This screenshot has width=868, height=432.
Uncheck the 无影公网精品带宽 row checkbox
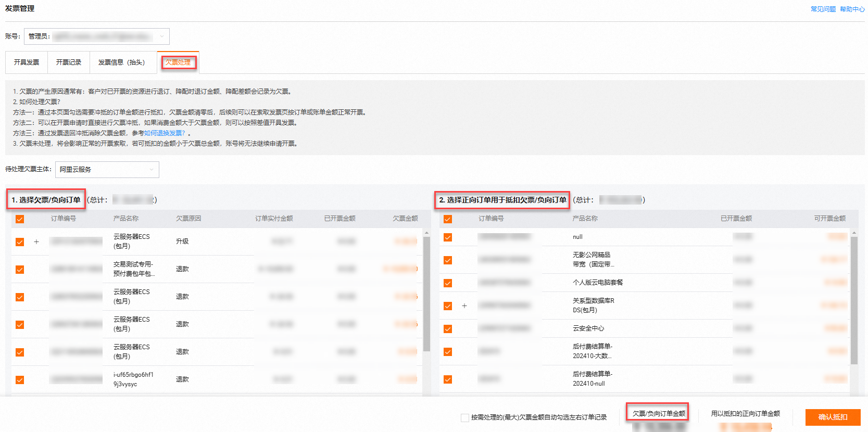[448, 260]
